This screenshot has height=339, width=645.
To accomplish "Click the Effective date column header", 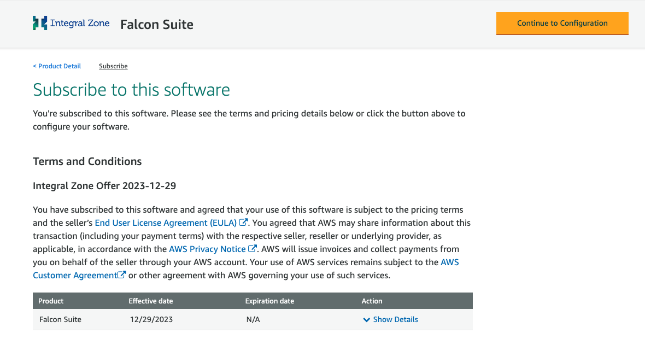I will (x=150, y=301).
